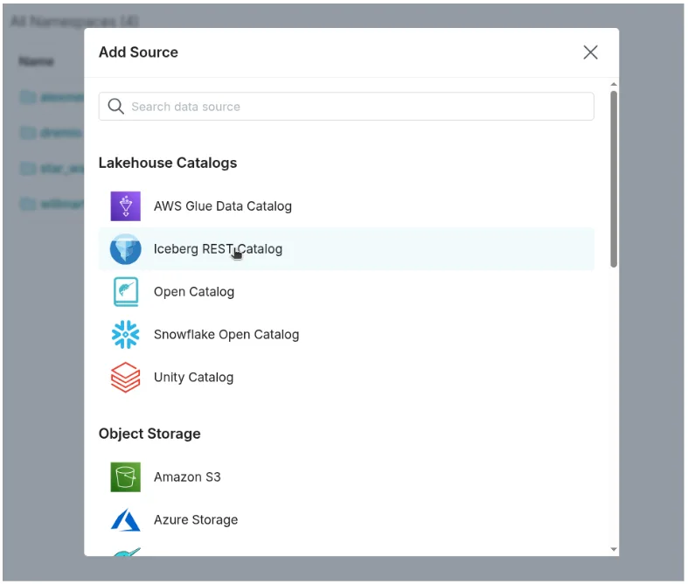
Task: Focus the Search data source field
Action: [x=358, y=107]
